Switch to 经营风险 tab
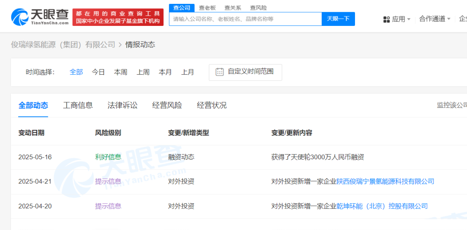This screenshot has width=467, height=230. coord(167,105)
